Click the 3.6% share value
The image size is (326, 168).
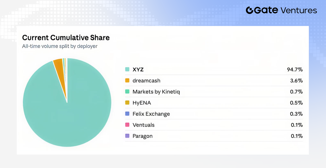296,80
